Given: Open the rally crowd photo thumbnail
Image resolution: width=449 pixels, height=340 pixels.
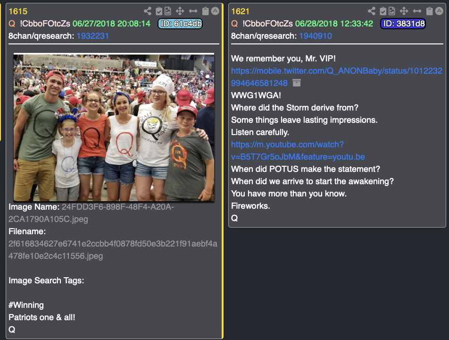Looking at the screenshot, I should point(114,127).
